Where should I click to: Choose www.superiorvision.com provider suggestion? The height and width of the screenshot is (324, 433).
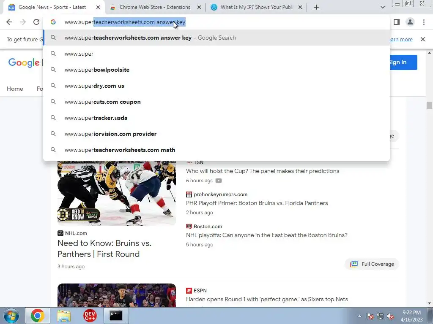216,134
